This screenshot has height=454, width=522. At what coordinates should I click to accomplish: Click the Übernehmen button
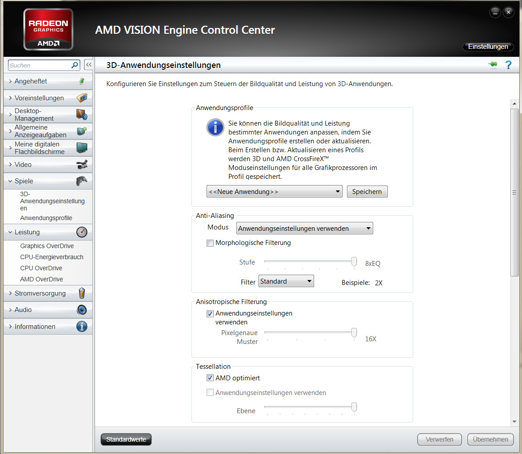pos(490,439)
